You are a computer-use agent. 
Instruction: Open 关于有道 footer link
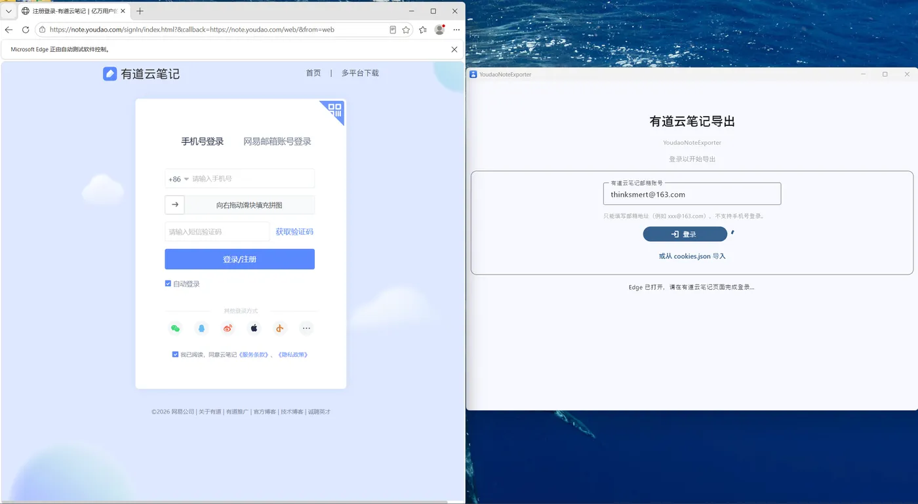pos(210,412)
